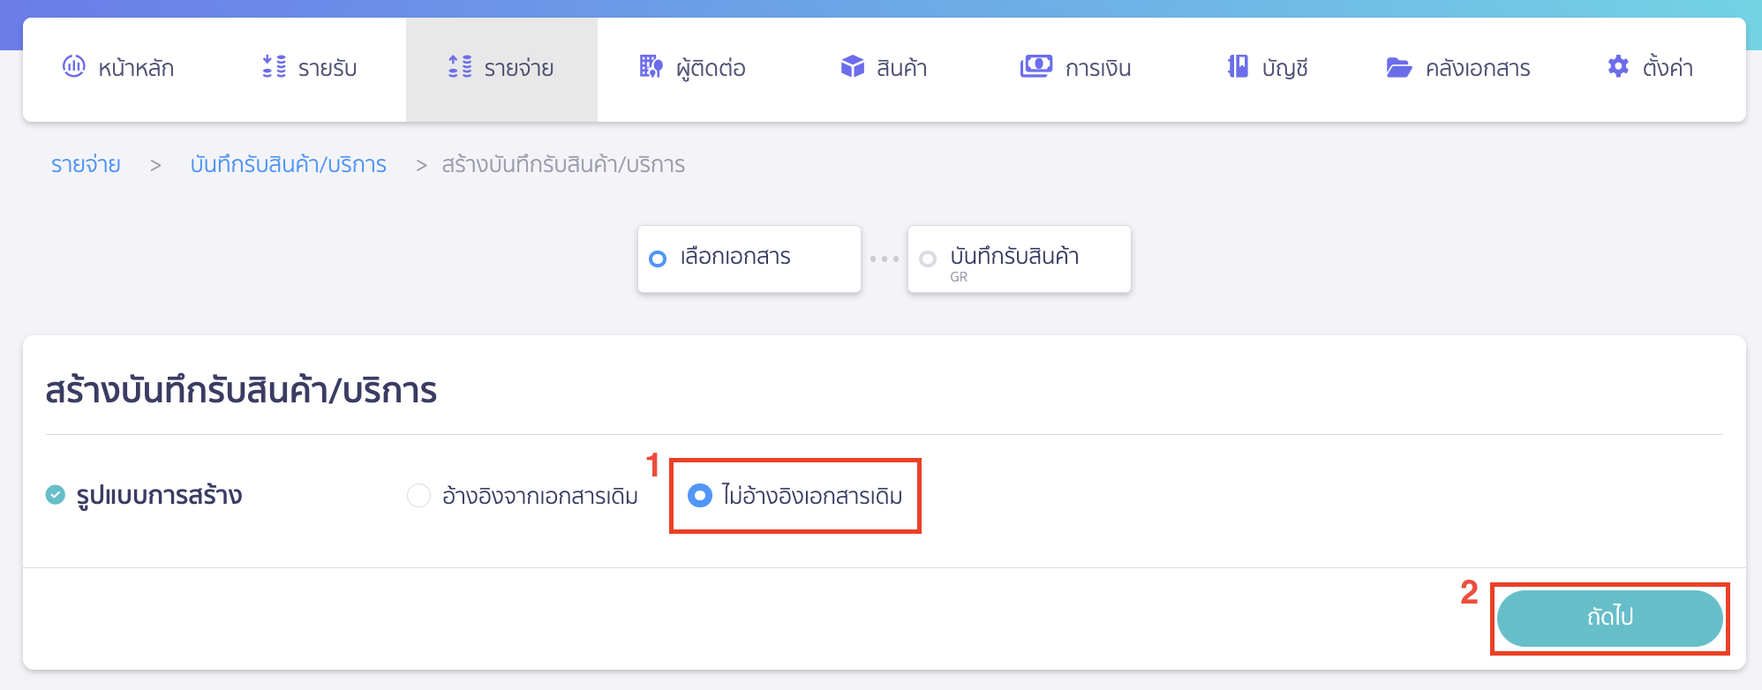Click the บันทึกรับสินค้า/บริการ breadcrumb link

[290, 164]
